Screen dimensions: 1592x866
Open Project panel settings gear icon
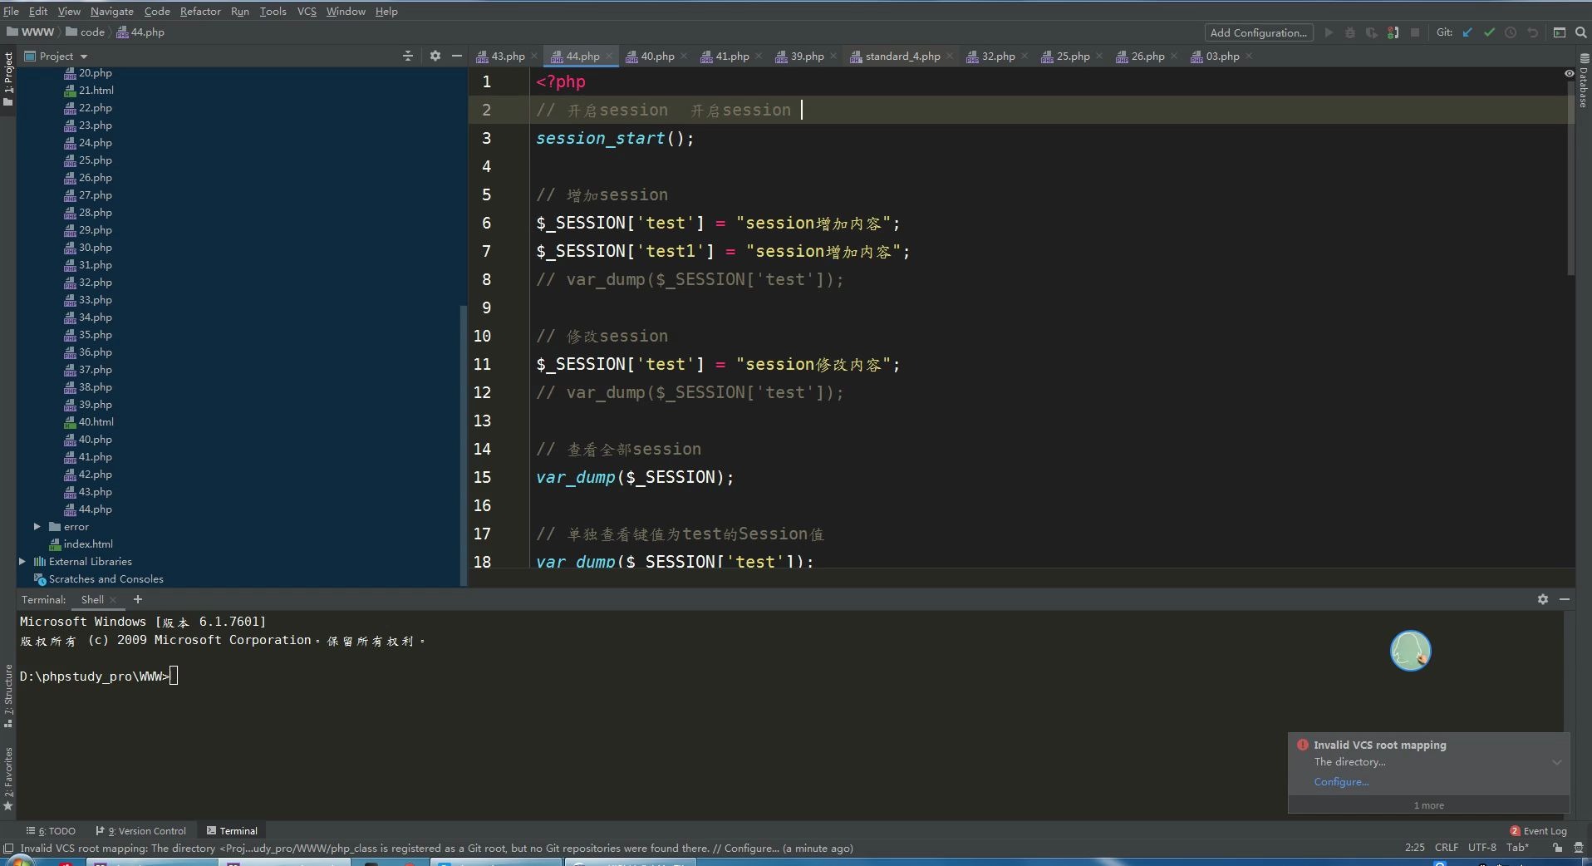pyautogui.click(x=435, y=56)
